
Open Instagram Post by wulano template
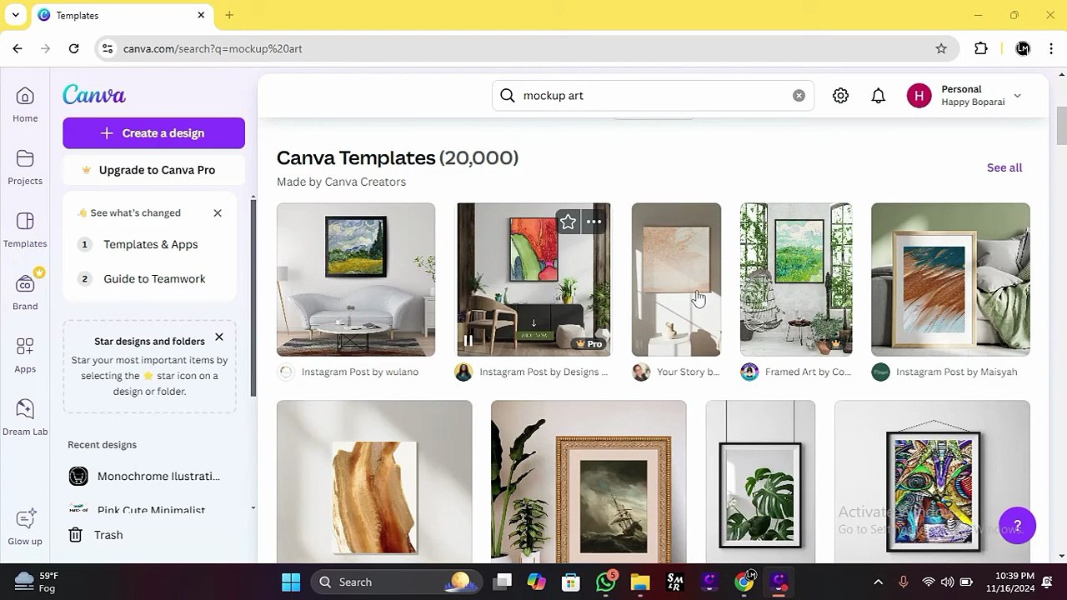(356, 279)
